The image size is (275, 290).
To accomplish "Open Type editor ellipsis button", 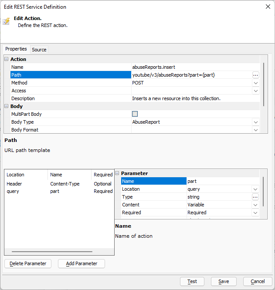I will click(255, 197).
